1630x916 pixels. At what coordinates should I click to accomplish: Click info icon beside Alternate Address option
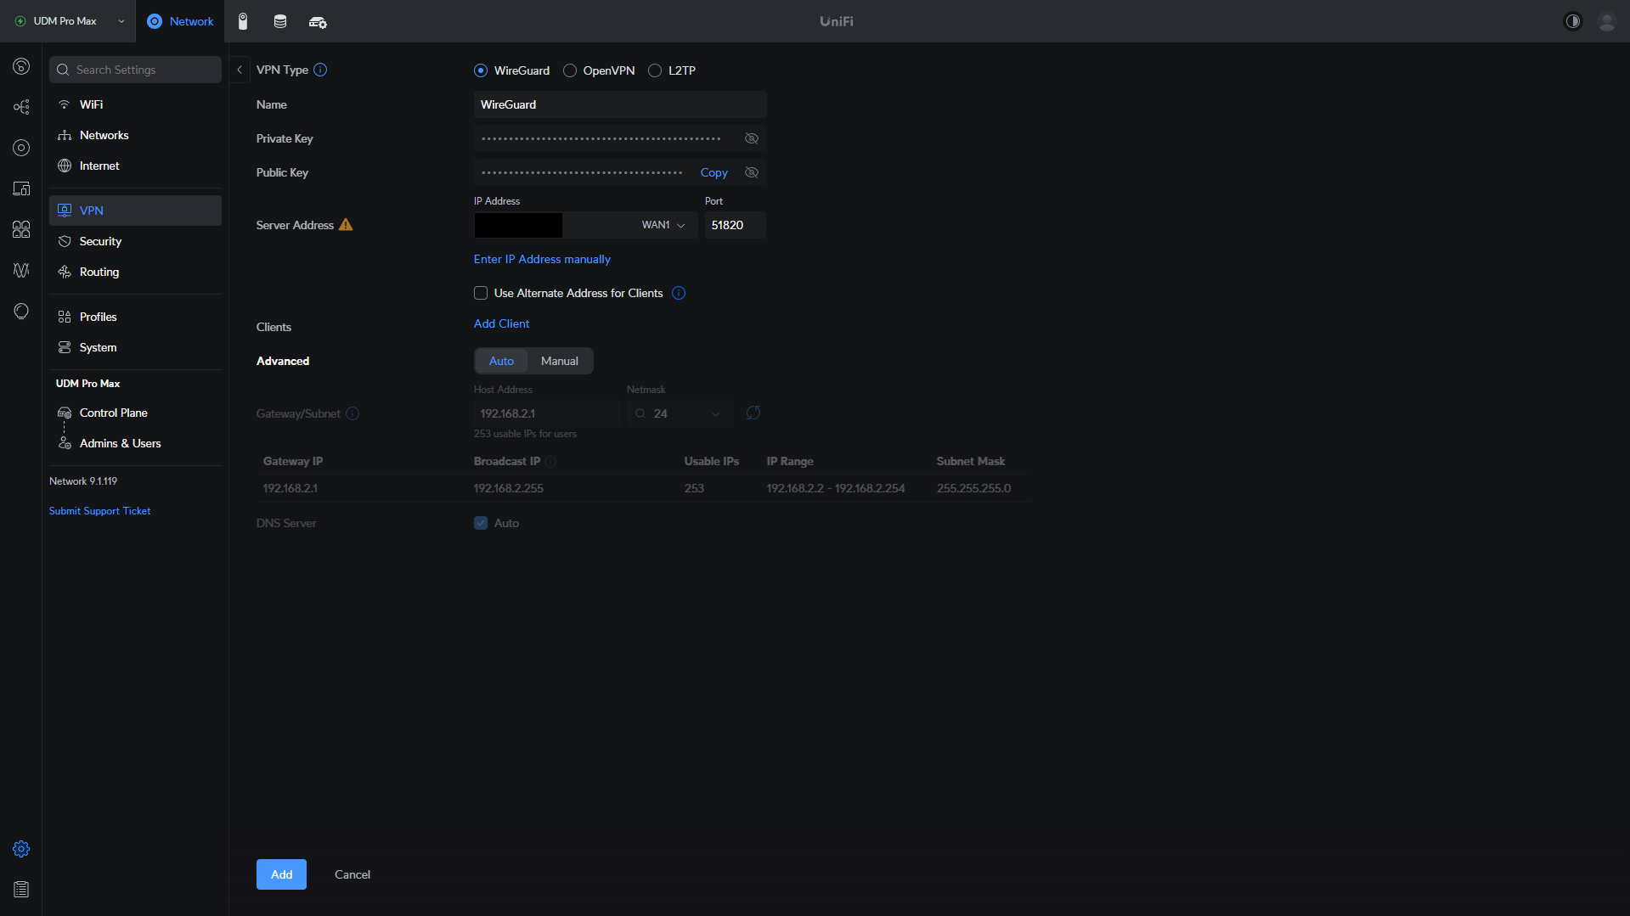click(x=679, y=293)
